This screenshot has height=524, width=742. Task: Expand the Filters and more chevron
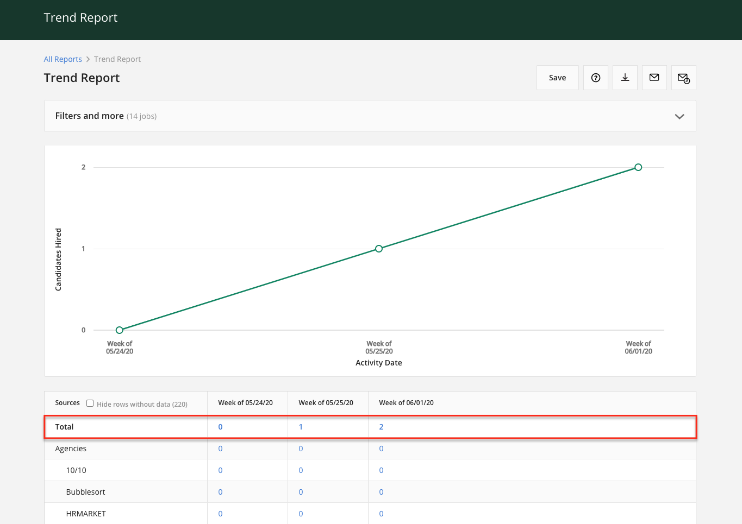[679, 116]
